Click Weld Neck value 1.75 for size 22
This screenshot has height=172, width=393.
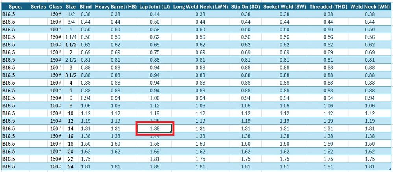pyautogui.click(x=370, y=159)
